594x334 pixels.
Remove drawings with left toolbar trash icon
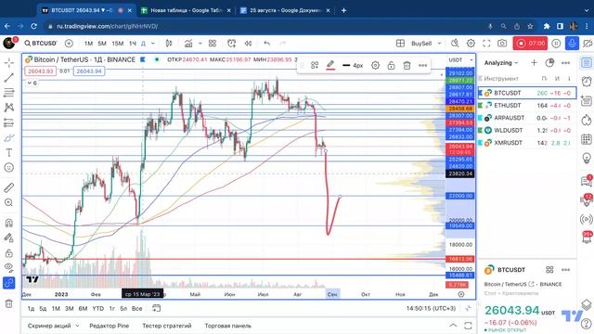[9, 303]
